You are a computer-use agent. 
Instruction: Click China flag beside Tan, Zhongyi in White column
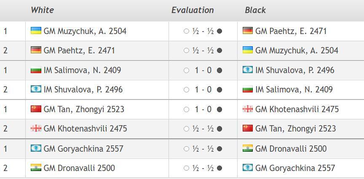(36, 109)
